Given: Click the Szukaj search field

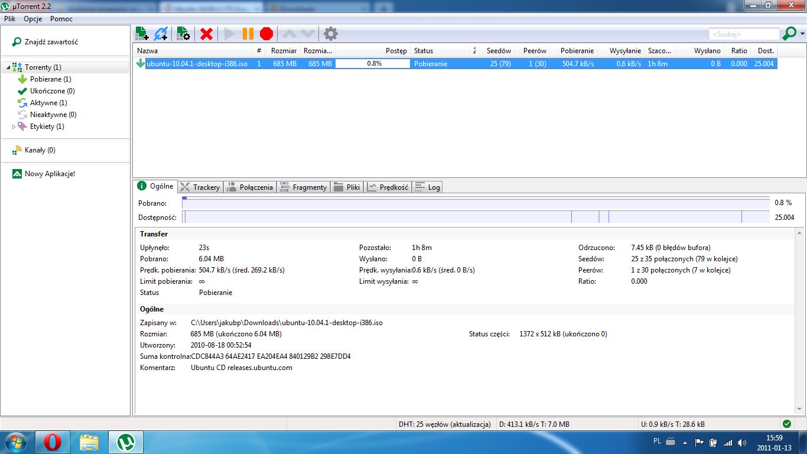Looking at the screenshot, I should coord(744,34).
